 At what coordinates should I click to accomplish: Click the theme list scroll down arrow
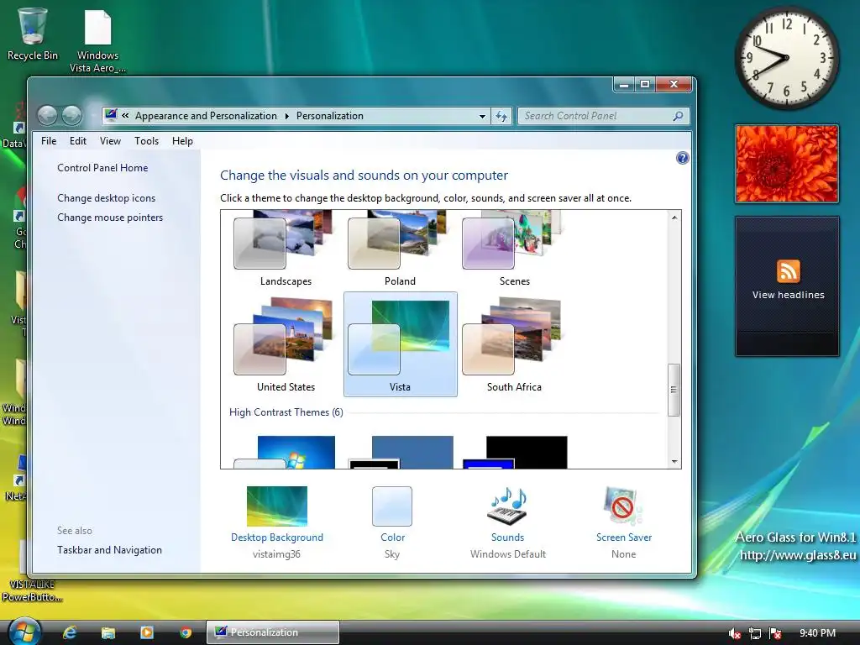[x=674, y=462]
